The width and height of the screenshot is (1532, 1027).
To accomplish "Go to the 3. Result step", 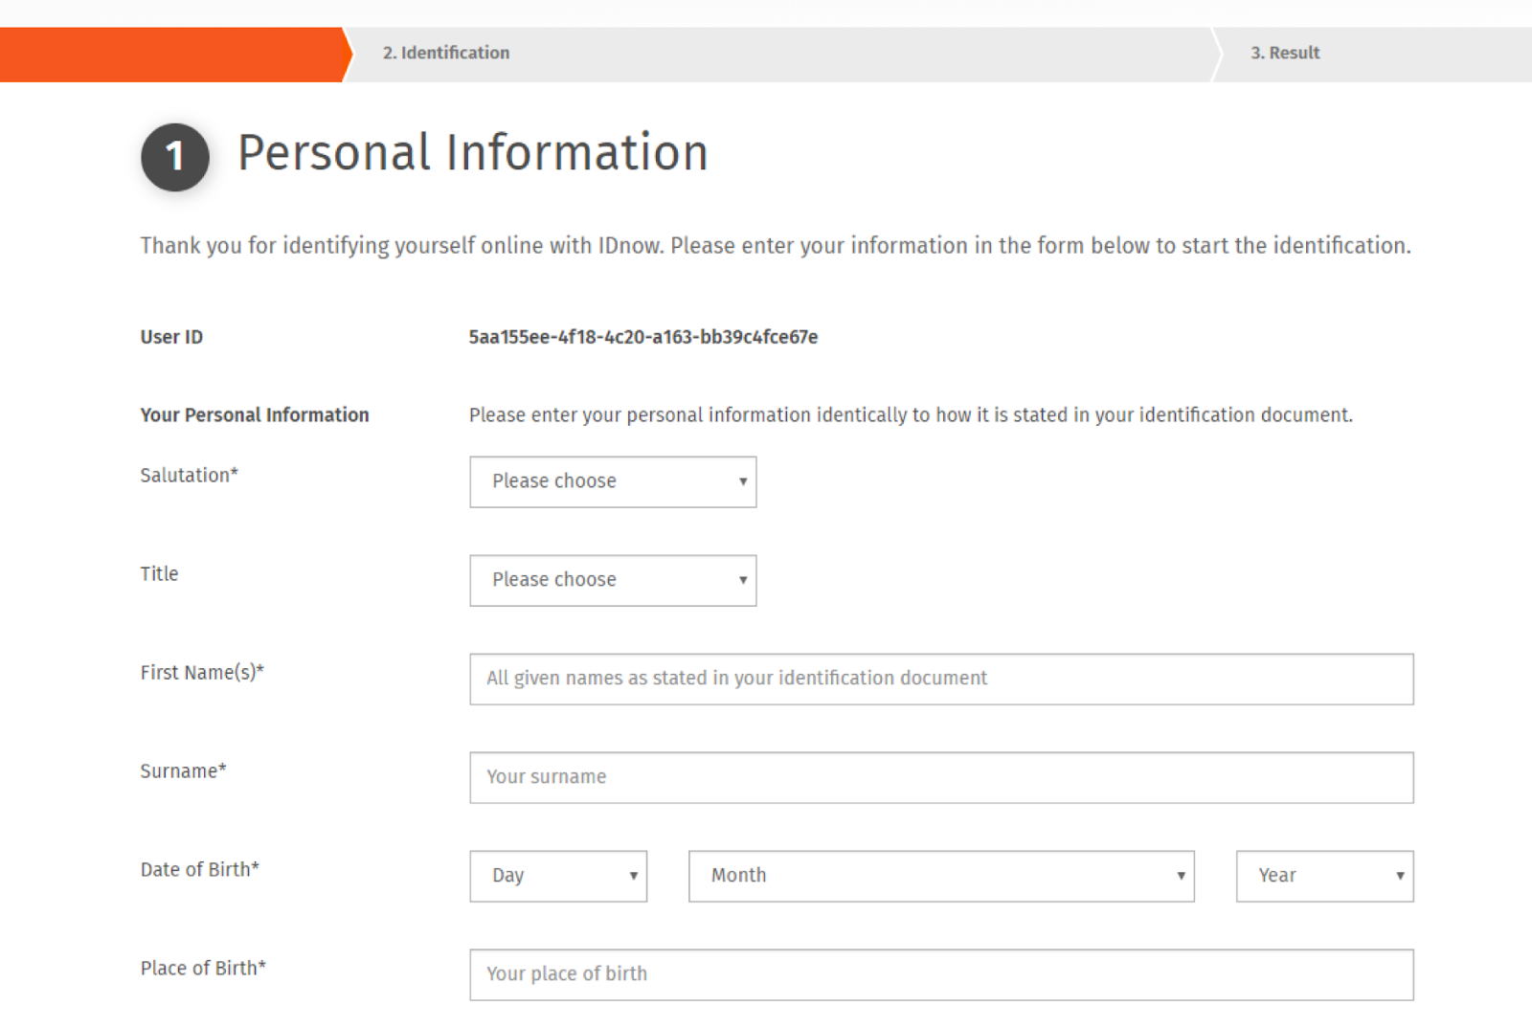I will coord(1285,54).
